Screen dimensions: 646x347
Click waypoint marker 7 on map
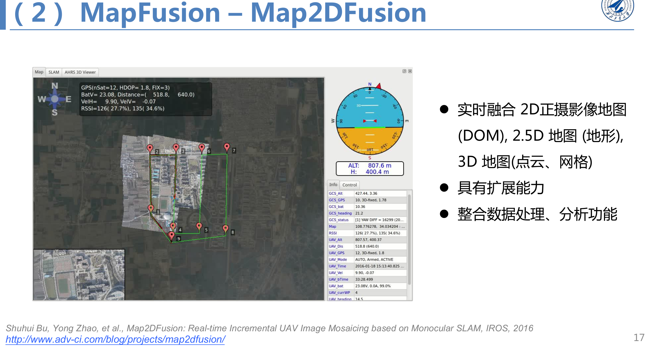(x=227, y=147)
